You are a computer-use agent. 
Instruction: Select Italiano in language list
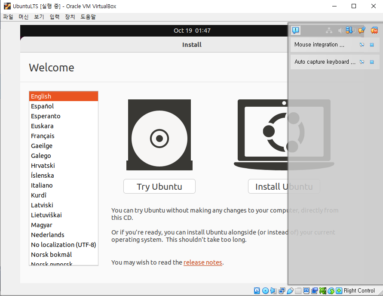[64, 185]
